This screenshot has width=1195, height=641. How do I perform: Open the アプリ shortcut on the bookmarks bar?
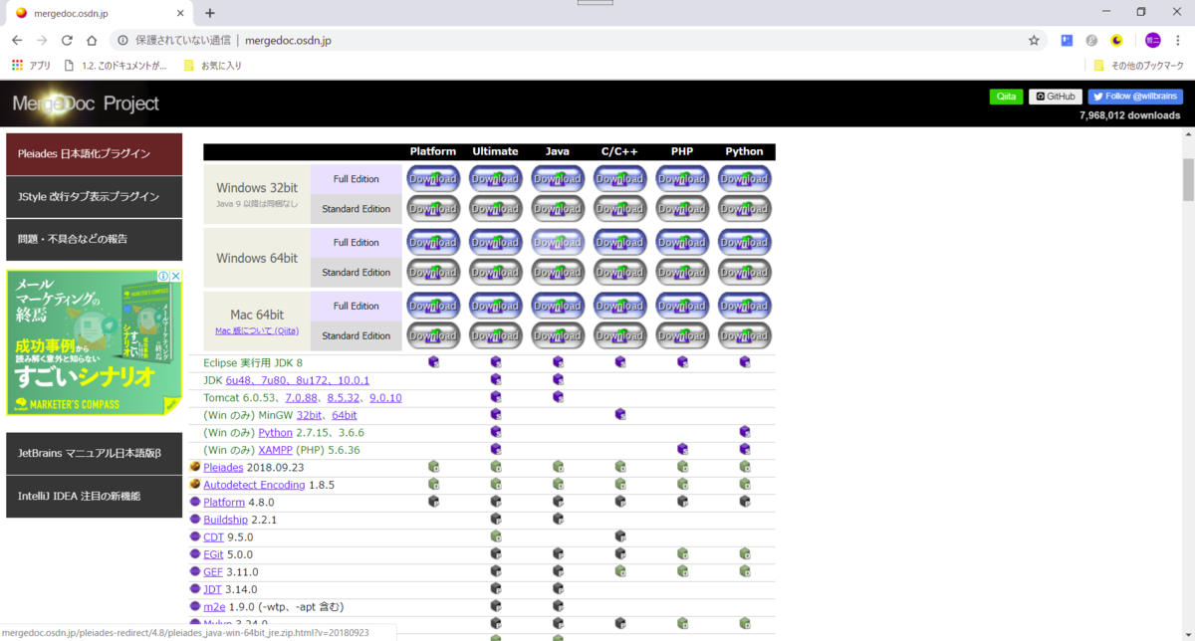point(30,64)
